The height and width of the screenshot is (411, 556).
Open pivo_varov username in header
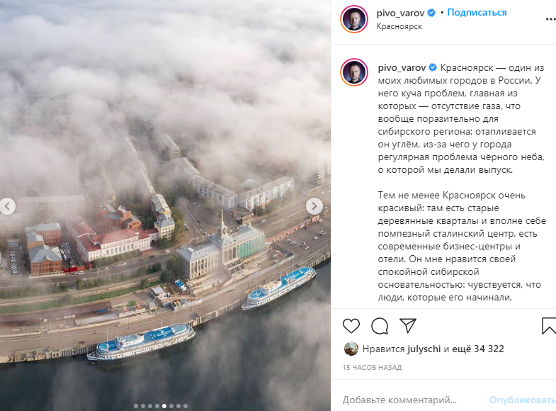point(400,13)
